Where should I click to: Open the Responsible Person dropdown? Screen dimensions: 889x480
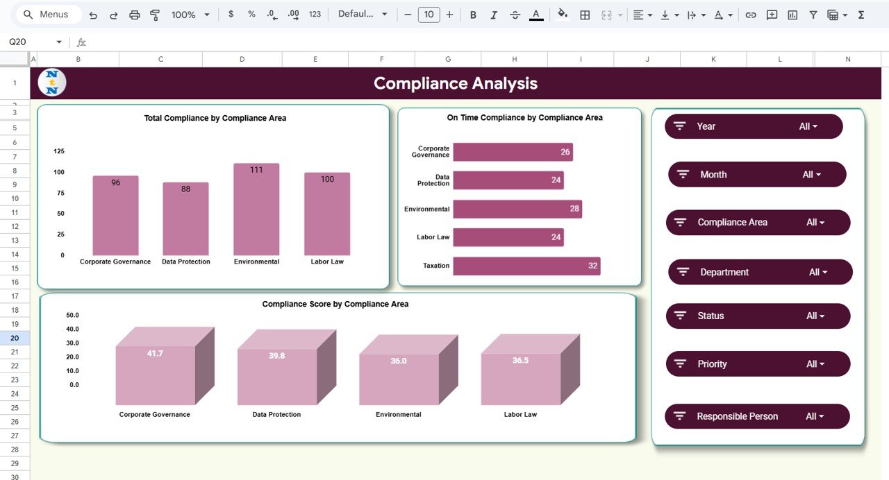[x=815, y=416]
